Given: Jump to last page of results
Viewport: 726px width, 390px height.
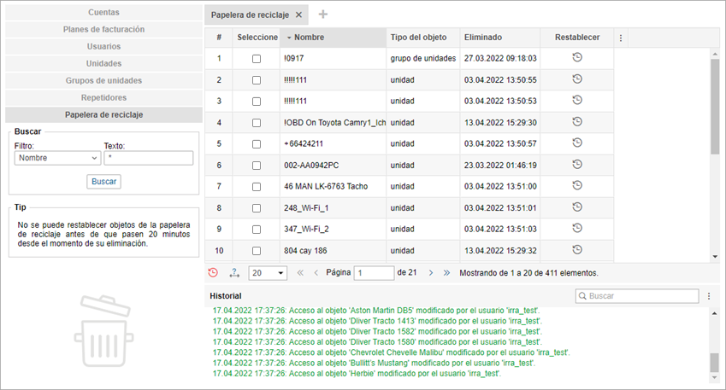Looking at the screenshot, I should [x=446, y=272].
